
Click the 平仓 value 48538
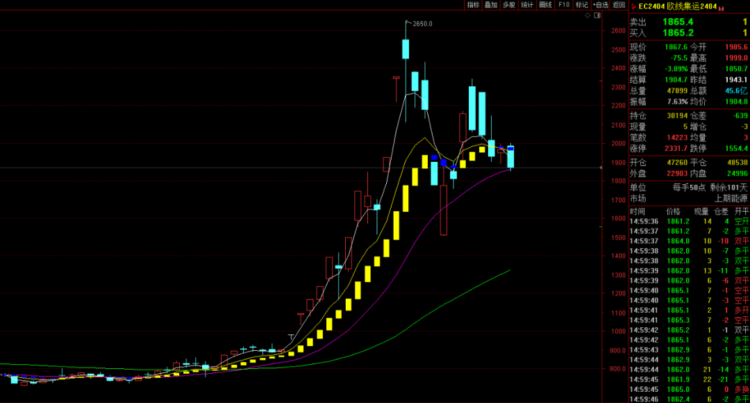737,163
